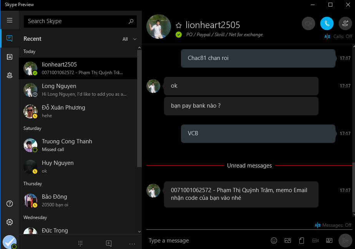Image resolution: width=355 pixels, height=249 pixels.
Task: Click the send message button
Action: click(345, 241)
